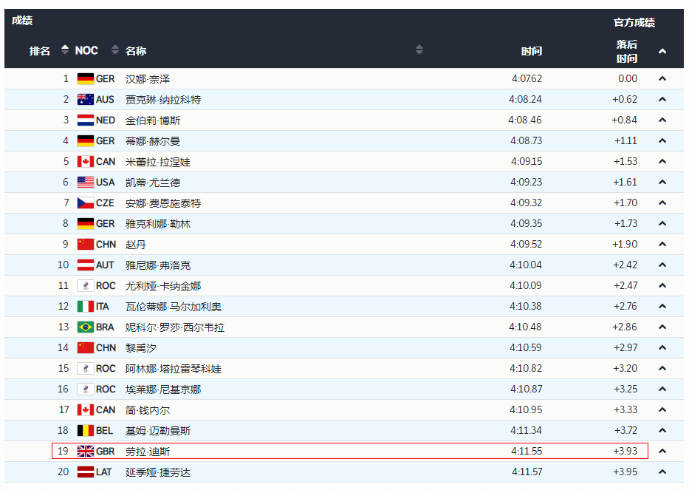The width and height of the screenshot is (689, 490).
Task: Click the Czech flag in row 7
Action: [x=85, y=203]
